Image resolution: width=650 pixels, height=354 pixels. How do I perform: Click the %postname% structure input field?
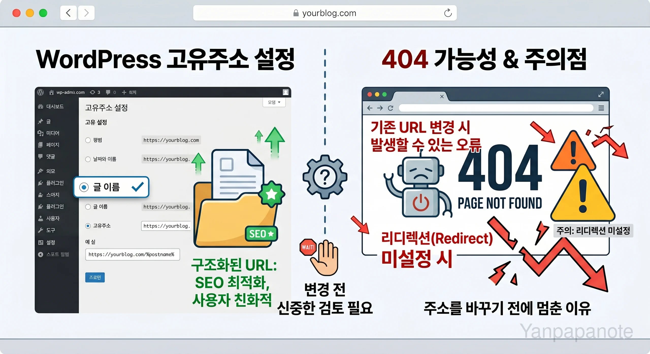pos(133,254)
